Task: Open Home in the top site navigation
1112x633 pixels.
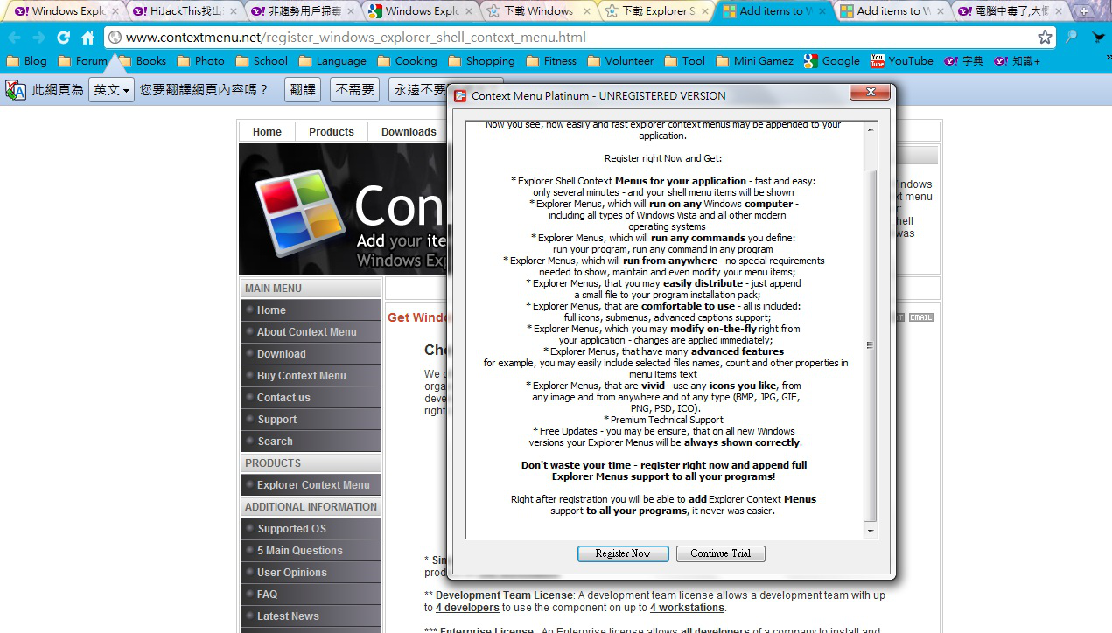Action: tap(267, 132)
